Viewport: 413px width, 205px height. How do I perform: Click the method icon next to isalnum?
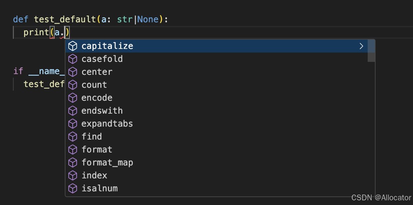click(73, 188)
